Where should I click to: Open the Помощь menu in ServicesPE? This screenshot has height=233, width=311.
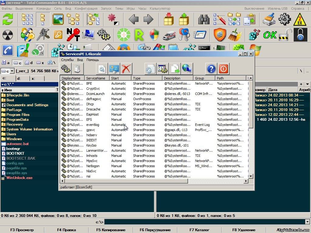pyautogui.click(x=93, y=60)
